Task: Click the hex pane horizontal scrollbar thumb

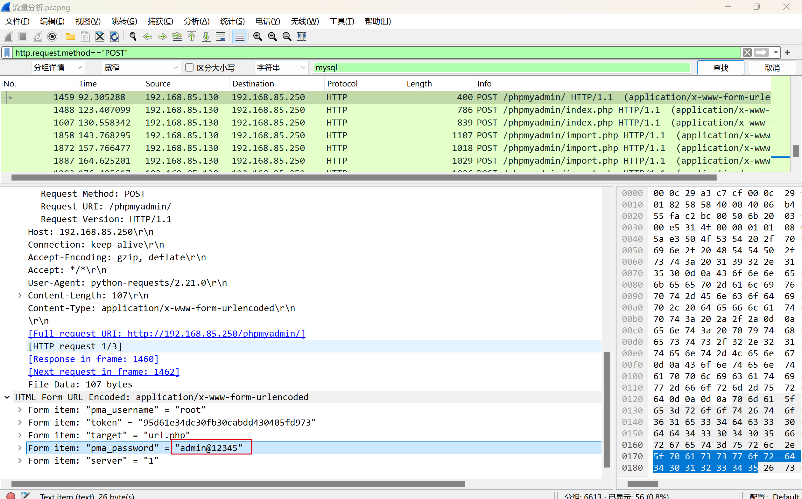Action: point(642,484)
